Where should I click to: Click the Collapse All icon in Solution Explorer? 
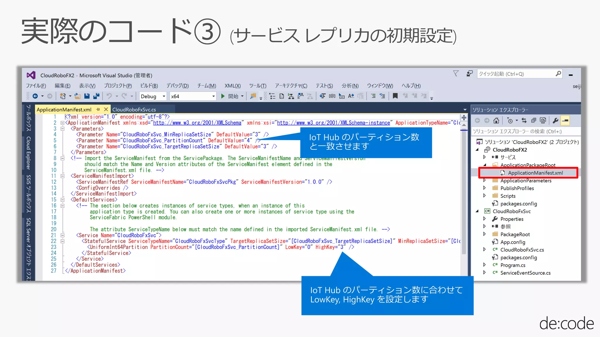tap(533, 120)
